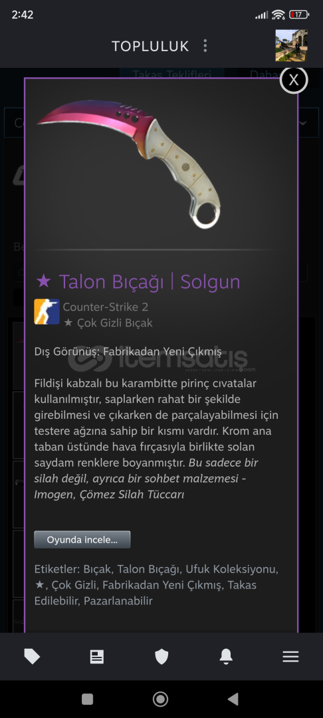Tap the Etiketler tags text line
Image resolution: width=323 pixels, height=718 pixels.
(x=156, y=585)
